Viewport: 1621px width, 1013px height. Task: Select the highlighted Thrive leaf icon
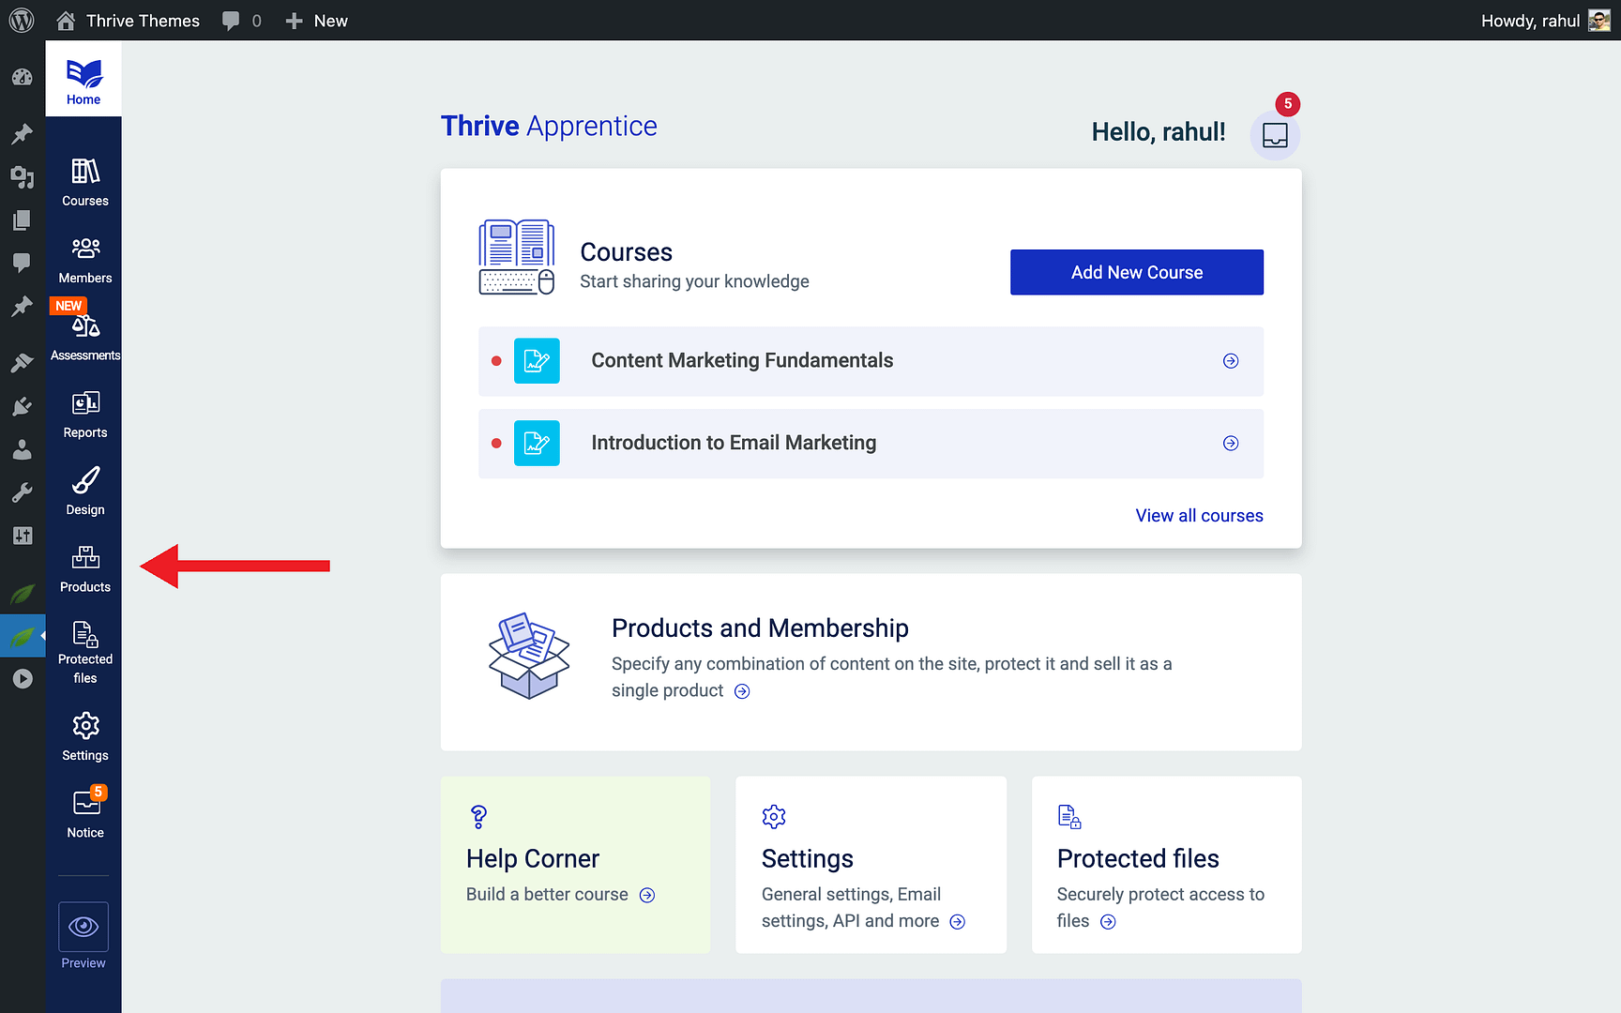(23, 635)
